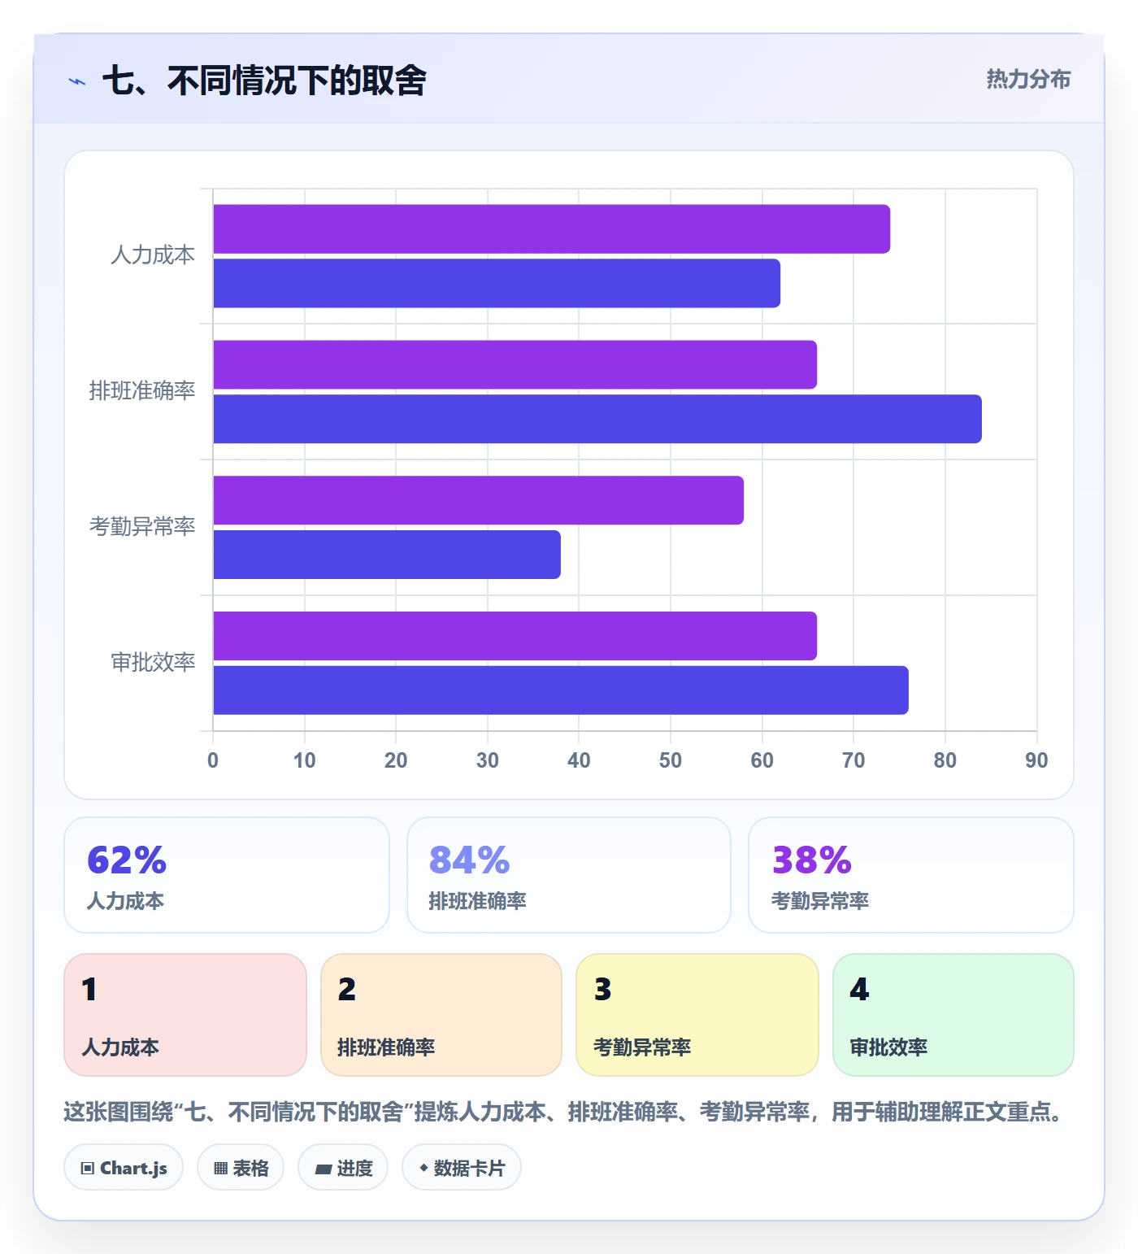Open the 62% 人力成本 stat card
Viewport: 1138px width, 1254px height.
[227, 875]
